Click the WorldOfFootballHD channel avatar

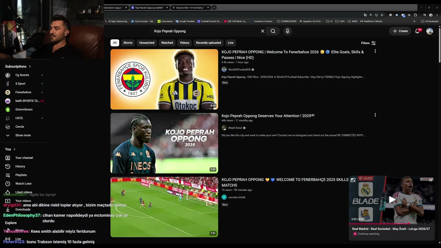[x=224, y=70]
